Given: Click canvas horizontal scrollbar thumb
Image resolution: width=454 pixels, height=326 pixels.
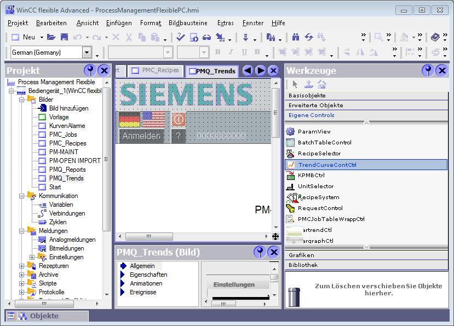Looking at the screenshot, I should click(149, 237).
